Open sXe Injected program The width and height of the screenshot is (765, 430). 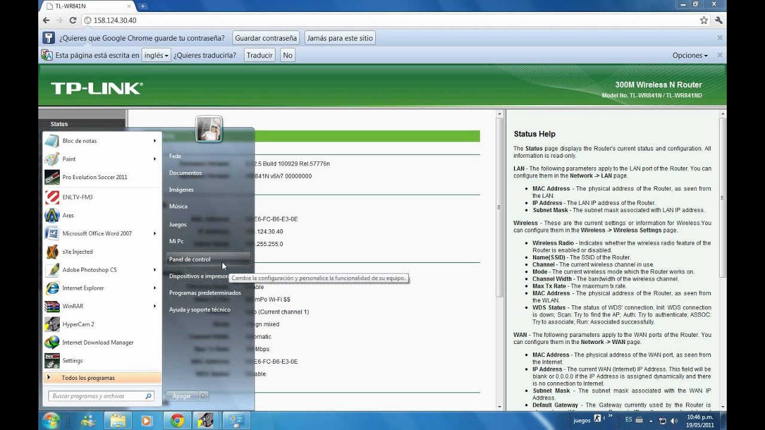click(102, 251)
